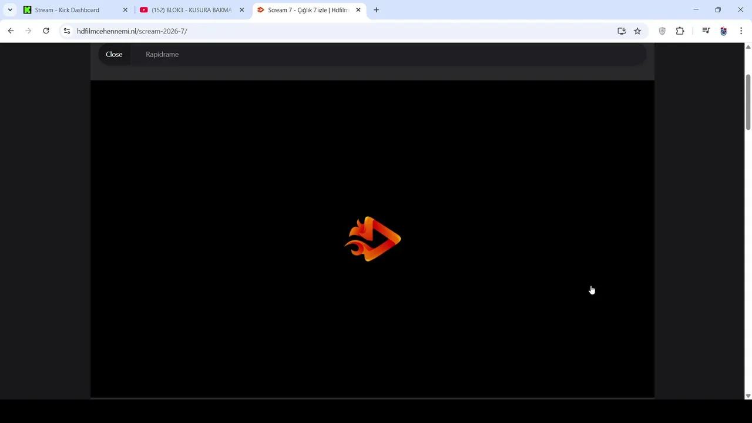The height and width of the screenshot is (423, 752).
Task: Open the tab search dropdown
Action: [x=10, y=10]
